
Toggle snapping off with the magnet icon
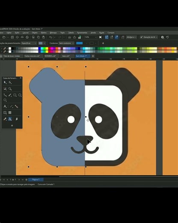[x=123, y=37]
